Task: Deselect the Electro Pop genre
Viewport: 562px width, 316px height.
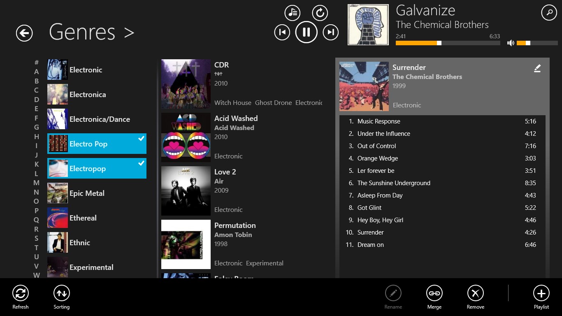Action: (x=97, y=144)
